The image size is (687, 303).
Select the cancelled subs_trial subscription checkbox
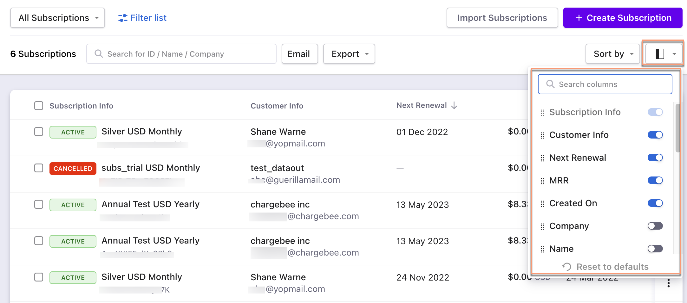tap(39, 168)
